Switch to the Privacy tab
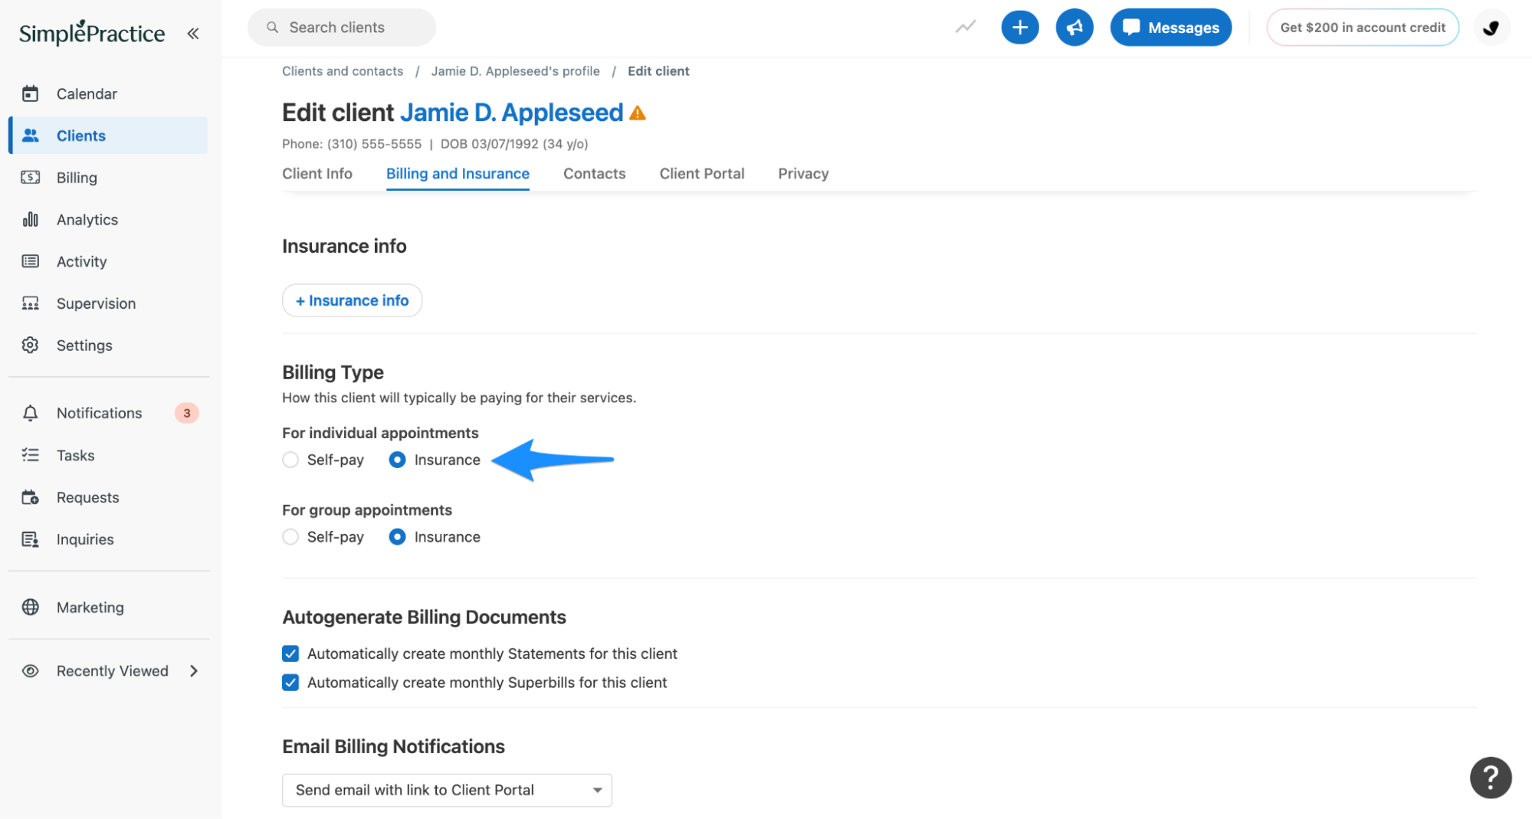 pos(803,174)
